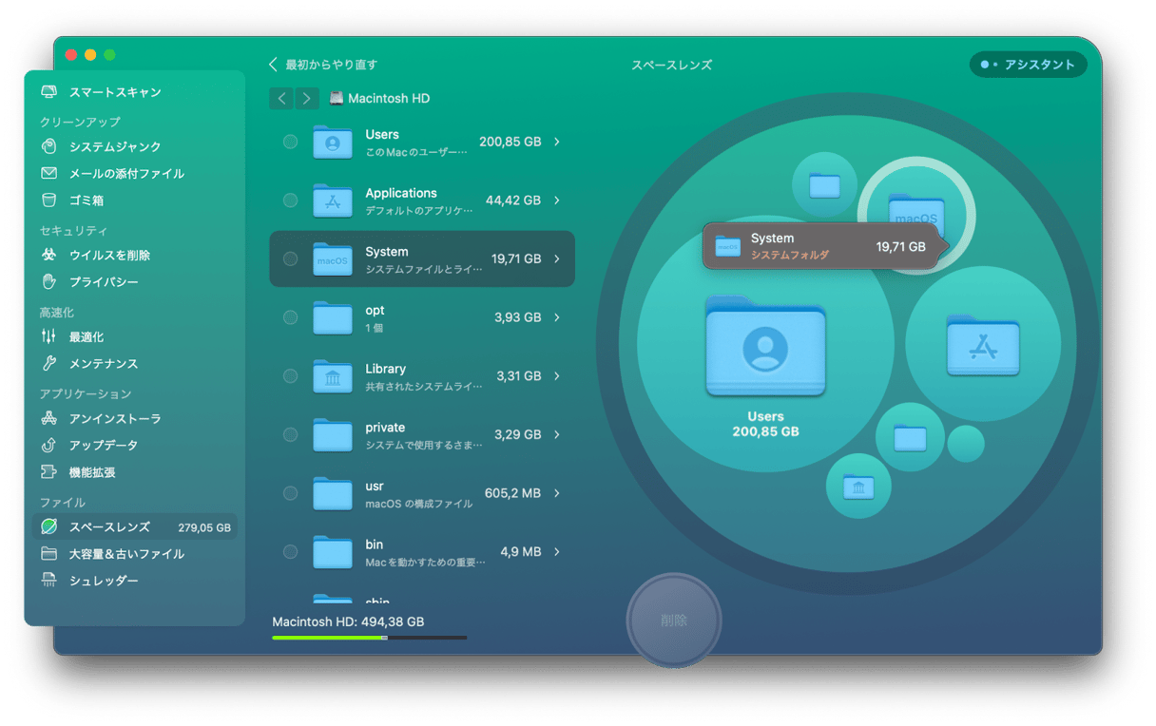This screenshot has height=726, width=1156.
Task: Tick the opt folder checkbox
Action: click(x=290, y=317)
